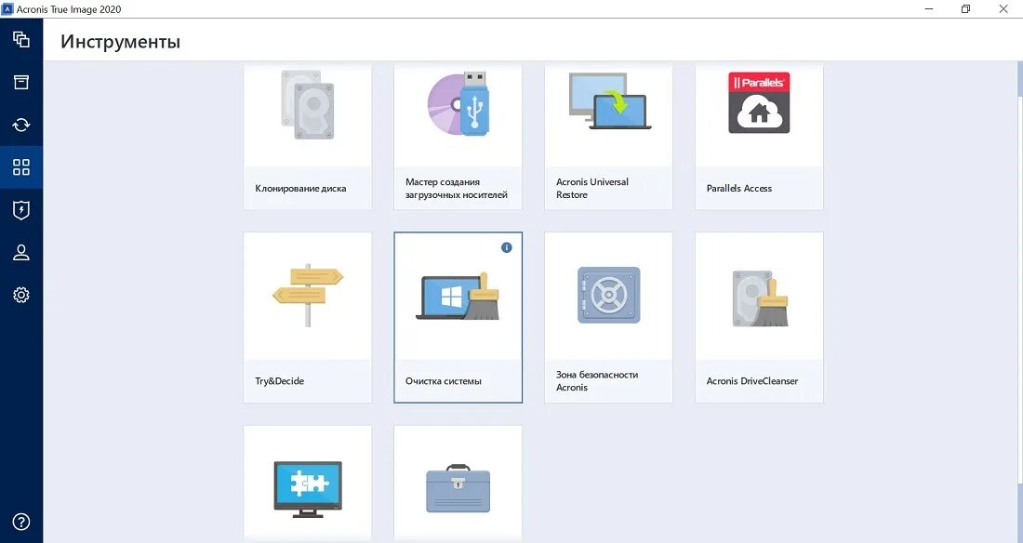Image resolution: width=1023 pixels, height=543 pixels.
Task: Click the Acronis True Image 2020 window title
Action: pyautogui.click(x=69, y=9)
